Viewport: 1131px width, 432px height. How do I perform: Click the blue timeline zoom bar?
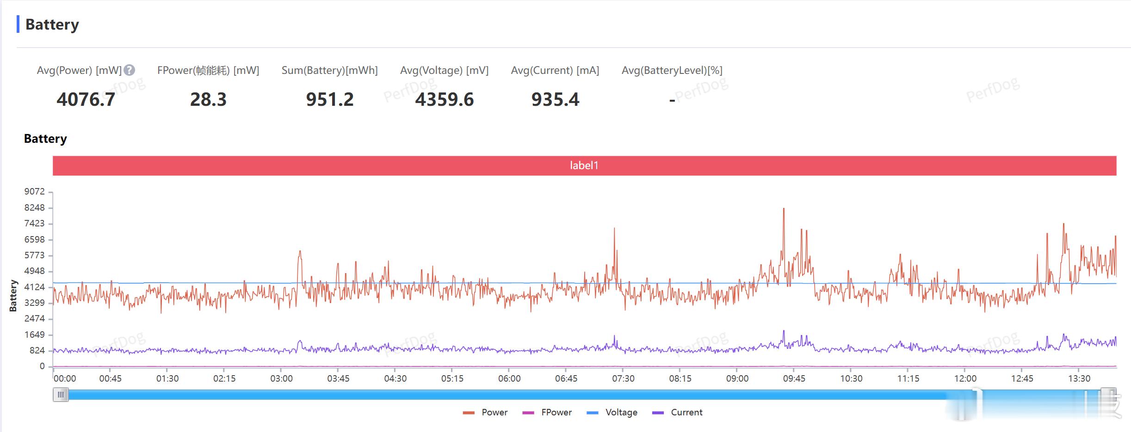pyautogui.click(x=585, y=395)
